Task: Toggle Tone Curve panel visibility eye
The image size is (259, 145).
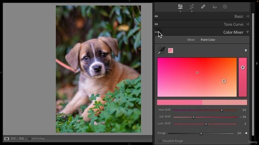Action: 156,24
